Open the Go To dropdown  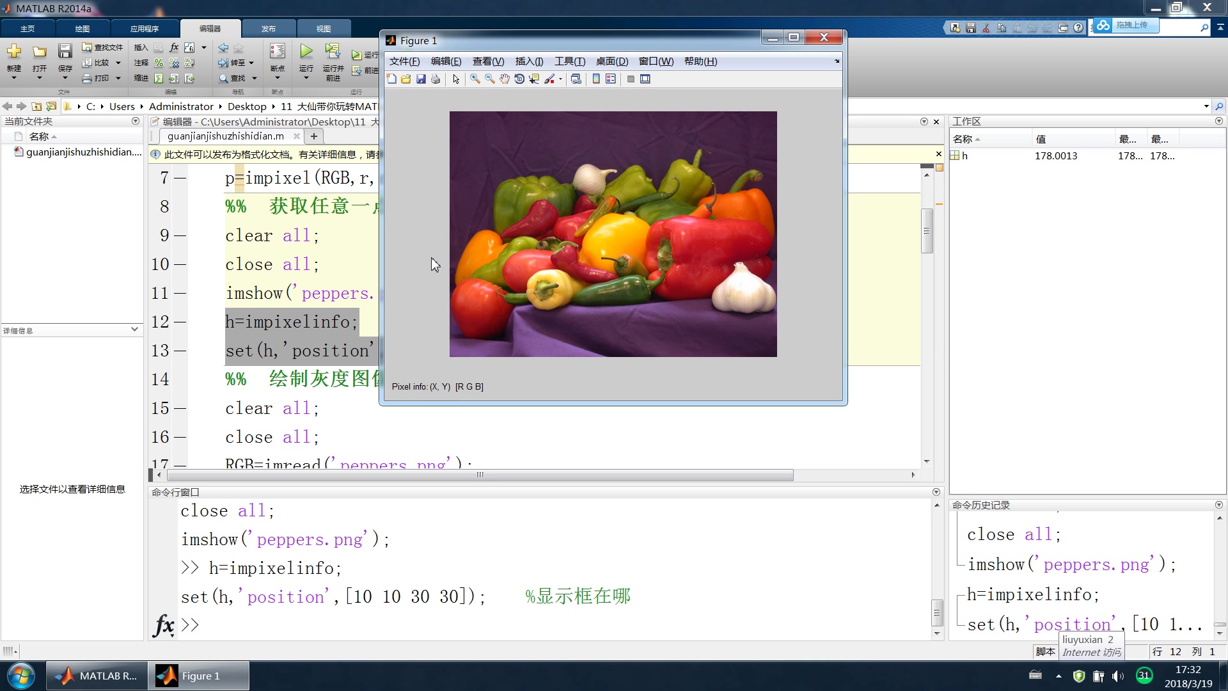point(251,63)
